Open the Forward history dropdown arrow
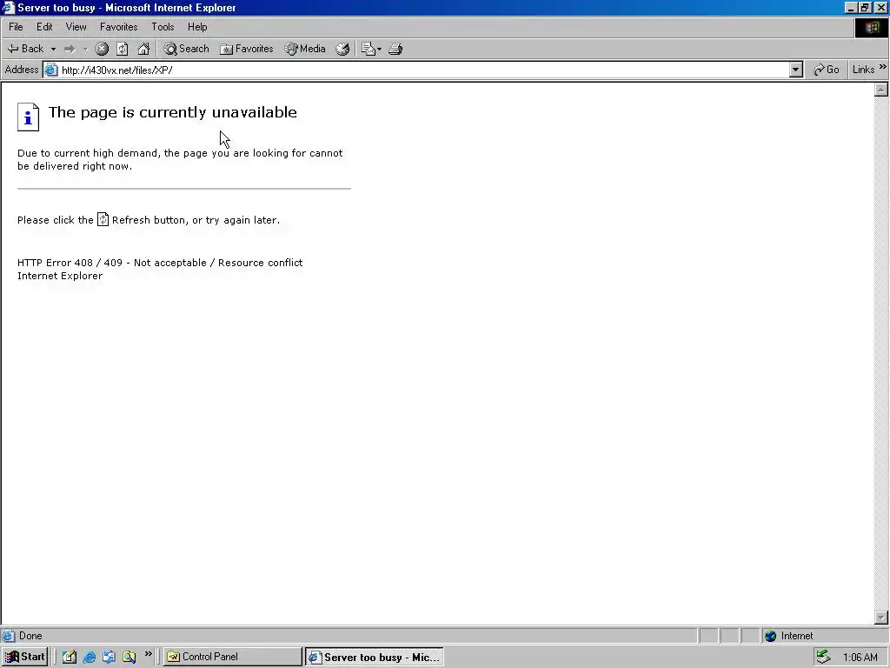Screen dimensions: 890x668 [x=85, y=49]
